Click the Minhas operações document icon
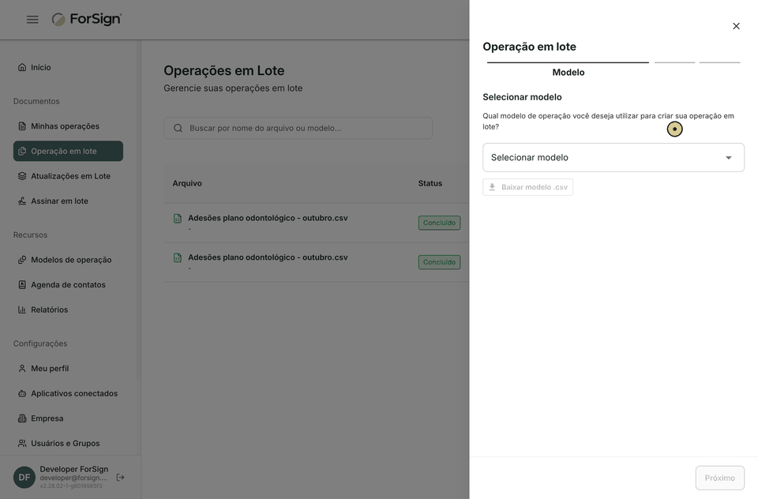Image resolution: width=758 pixels, height=499 pixels. click(22, 126)
